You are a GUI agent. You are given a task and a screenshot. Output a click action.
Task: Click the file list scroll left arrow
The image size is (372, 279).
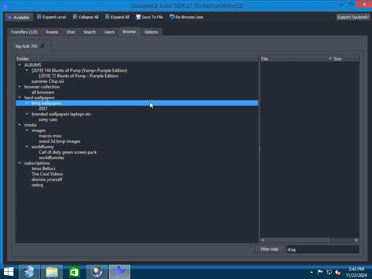coord(263,240)
